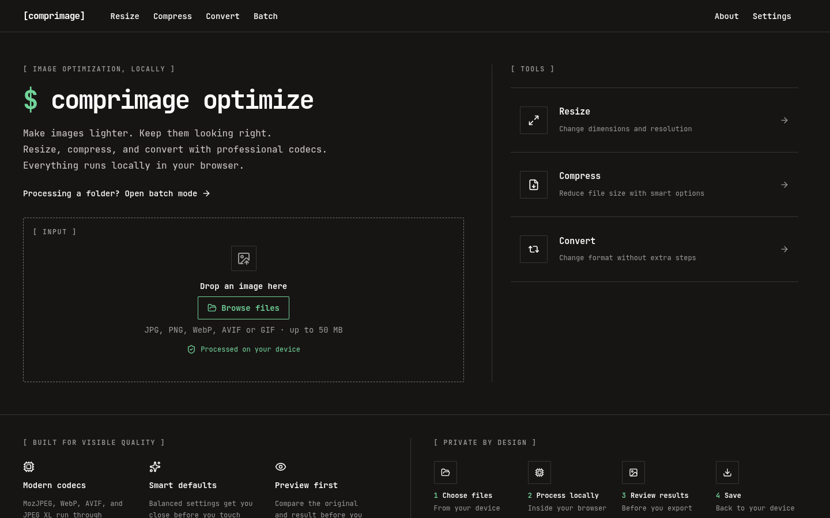Screen dimensions: 830x518
Task: Open the Convert tool card title
Action: pos(577,241)
